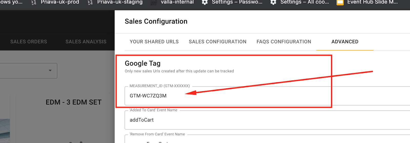Image resolution: width=410 pixels, height=143 pixels.
Task: Click the valla-internal bookmark label
Action: point(177,2)
